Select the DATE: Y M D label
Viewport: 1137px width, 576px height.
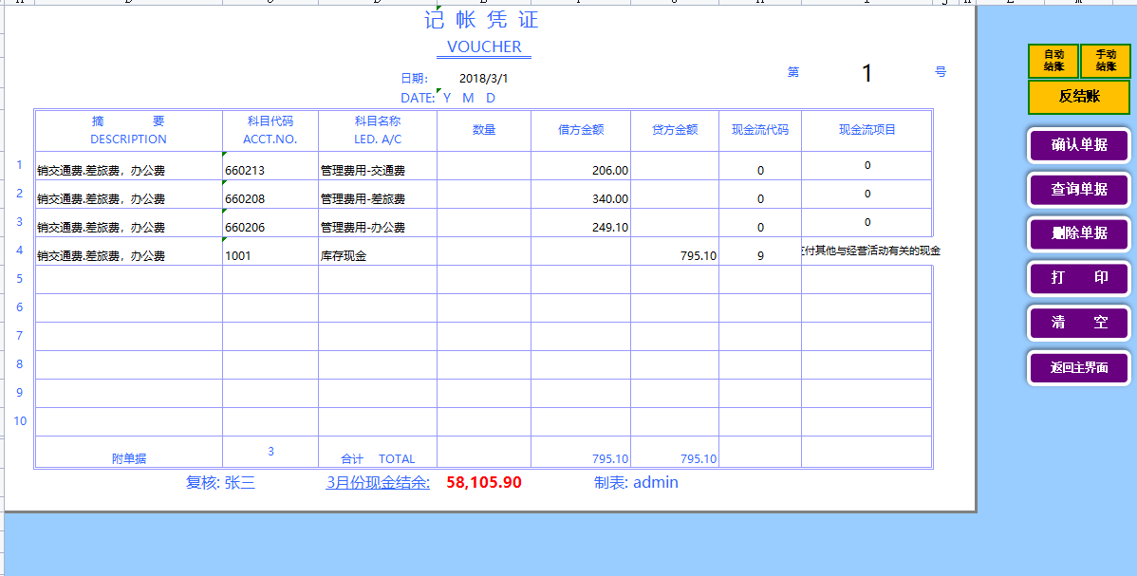point(448,98)
